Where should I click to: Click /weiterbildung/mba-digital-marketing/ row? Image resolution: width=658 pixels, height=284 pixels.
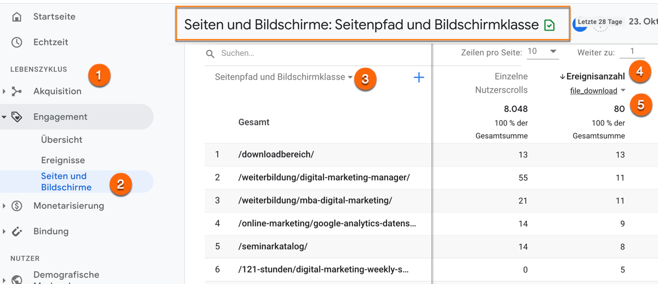pyautogui.click(x=315, y=201)
